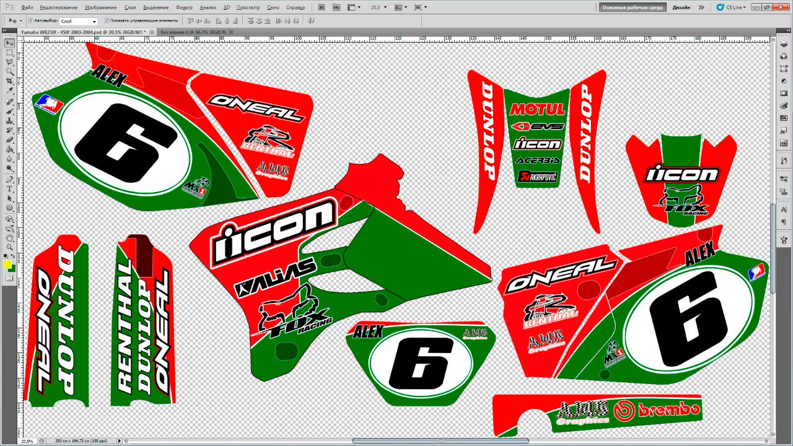
Task: Select the Blur tool
Action: (x=10, y=159)
